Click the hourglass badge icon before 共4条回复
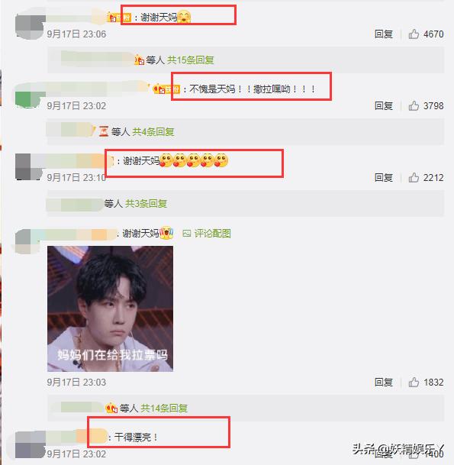Image resolution: width=454 pixels, height=465 pixels. point(104,131)
